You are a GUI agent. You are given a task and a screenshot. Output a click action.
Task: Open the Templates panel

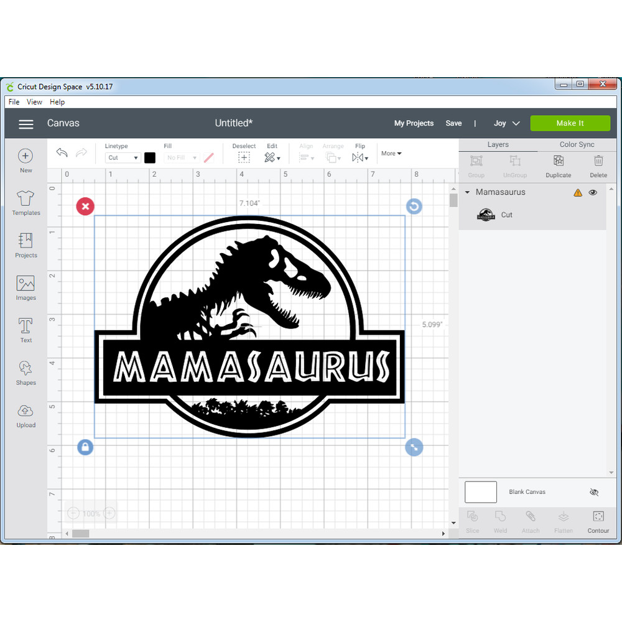click(x=26, y=203)
